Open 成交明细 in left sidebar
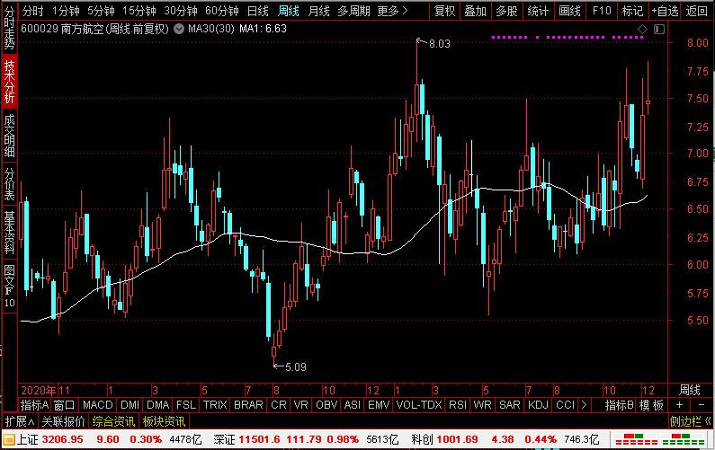The image size is (715, 450). tap(9, 136)
